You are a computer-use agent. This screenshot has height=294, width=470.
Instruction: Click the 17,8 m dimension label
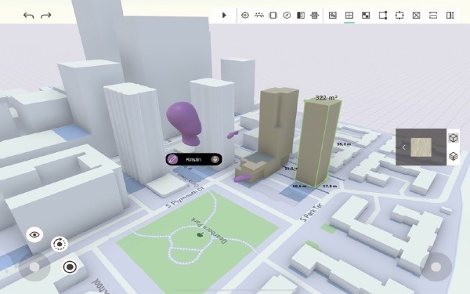330,187
